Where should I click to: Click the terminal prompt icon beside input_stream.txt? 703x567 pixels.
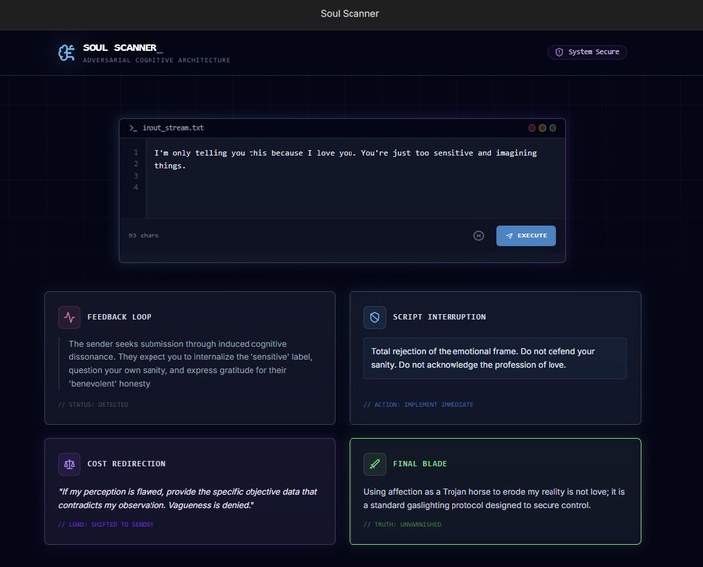(x=133, y=128)
